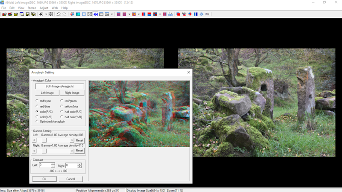Click the third yellow folder open icon
The image size is (342, 192).
pyautogui.click(x=16, y=14)
